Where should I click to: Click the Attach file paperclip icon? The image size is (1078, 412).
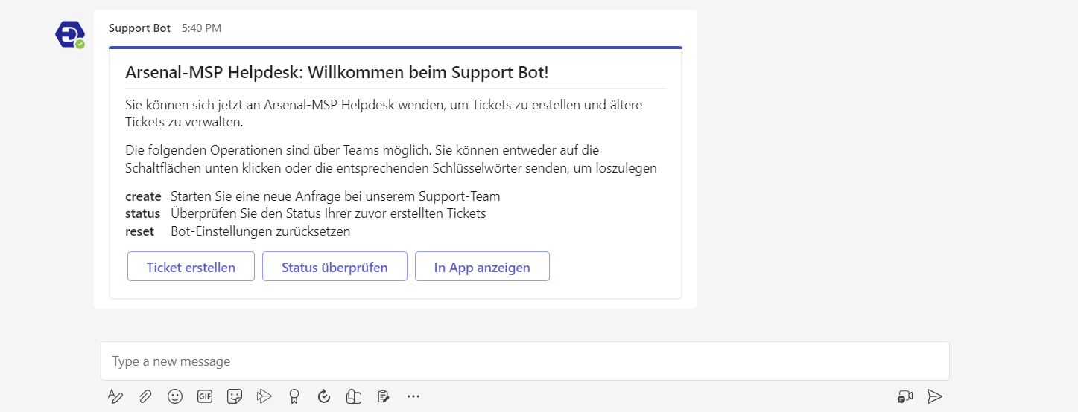(145, 396)
